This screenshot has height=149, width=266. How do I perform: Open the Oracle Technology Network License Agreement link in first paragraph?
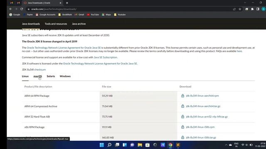click(x=64, y=48)
